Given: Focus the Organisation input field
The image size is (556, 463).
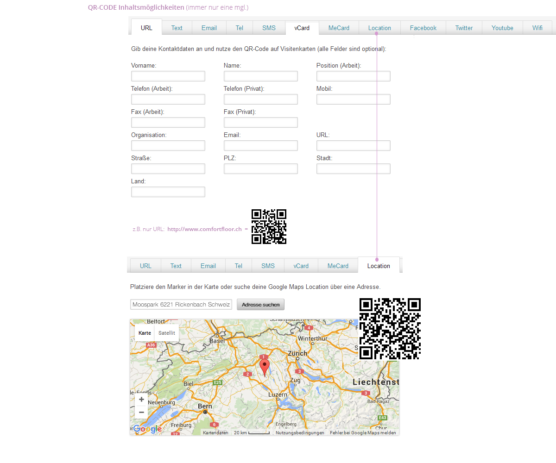Looking at the screenshot, I should 168,145.
